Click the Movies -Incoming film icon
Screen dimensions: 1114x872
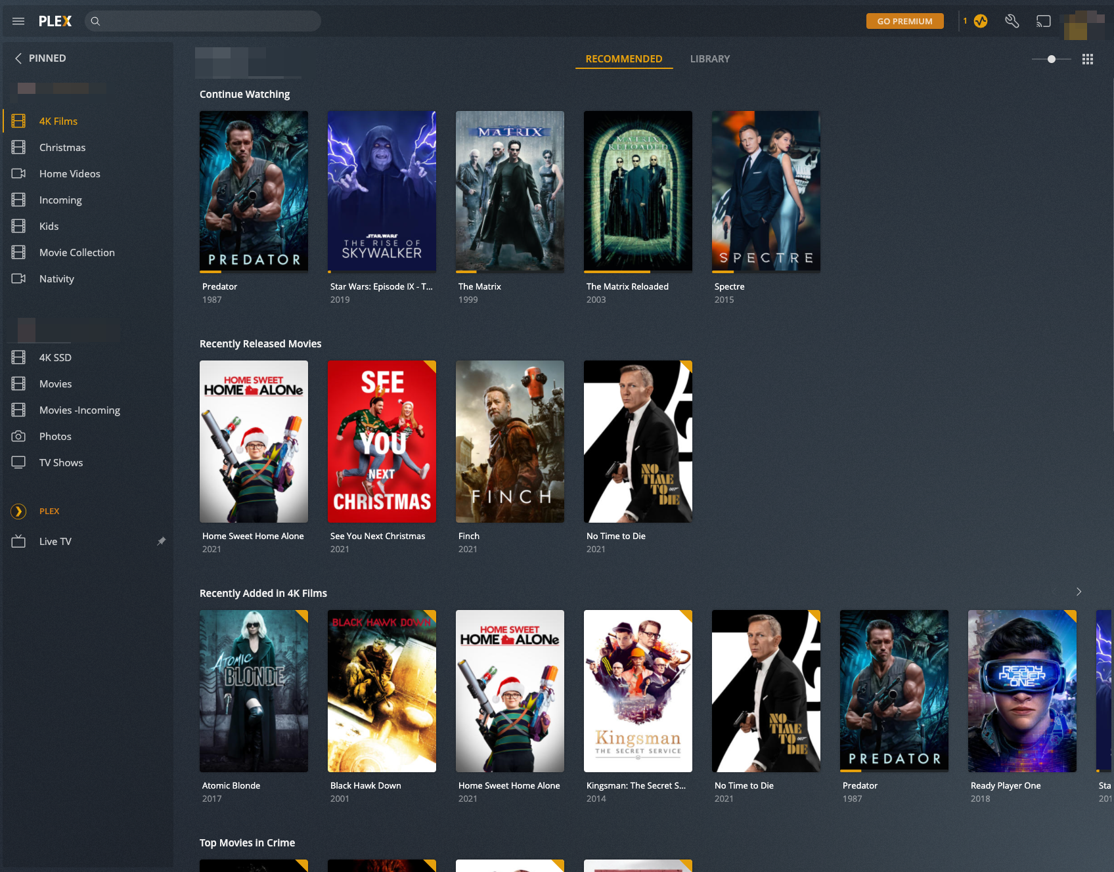click(x=18, y=410)
